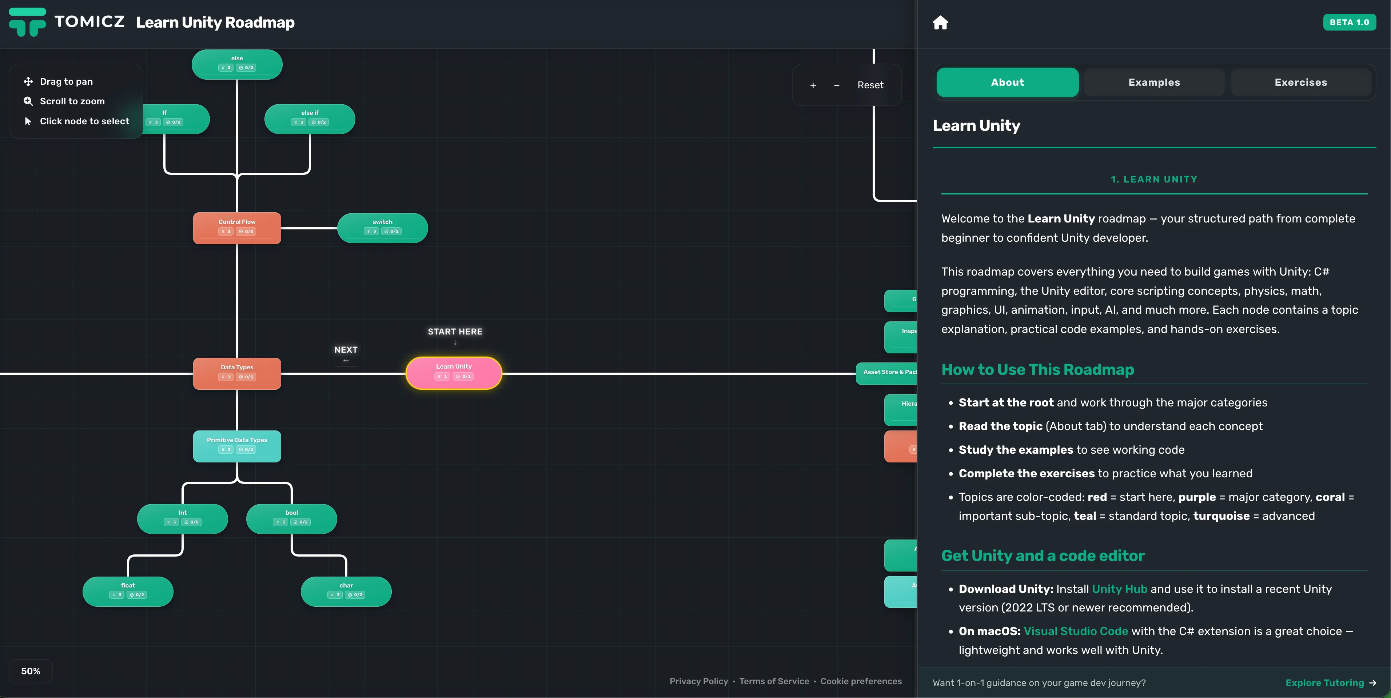Select the switch node
The height and width of the screenshot is (698, 1391).
click(x=382, y=228)
